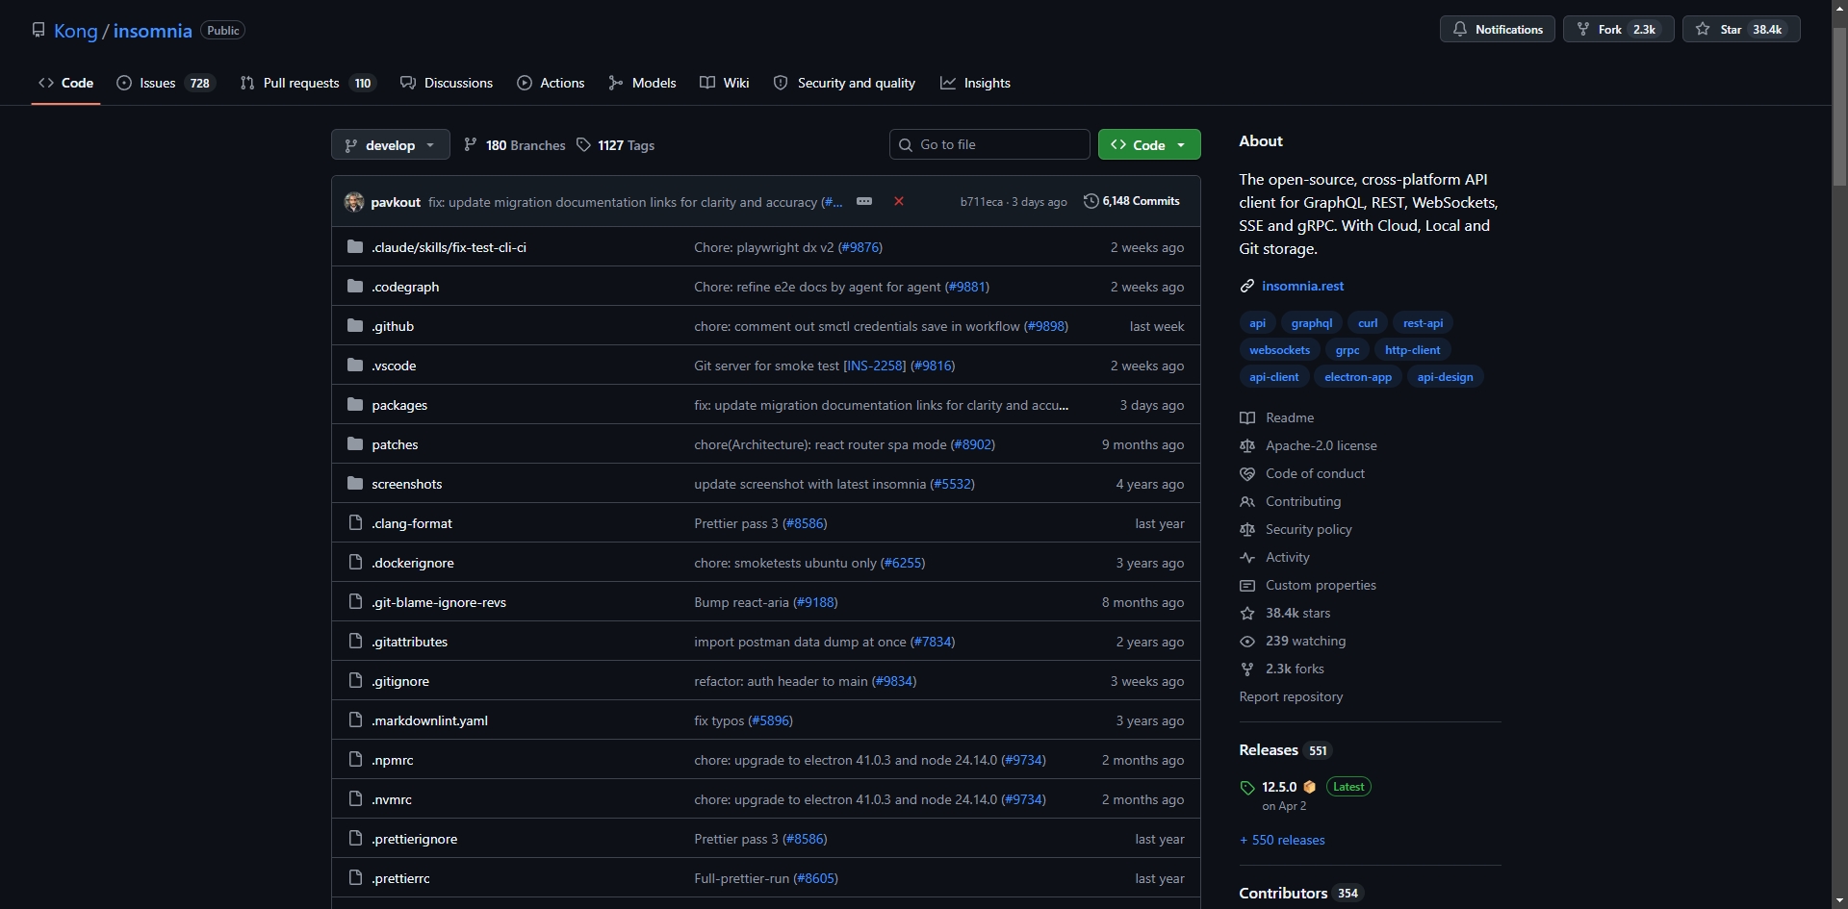Click the scale icon next to Apache-2.0 license
The width and height of the screenshot is (1848, 909).
coord(1247,445)
